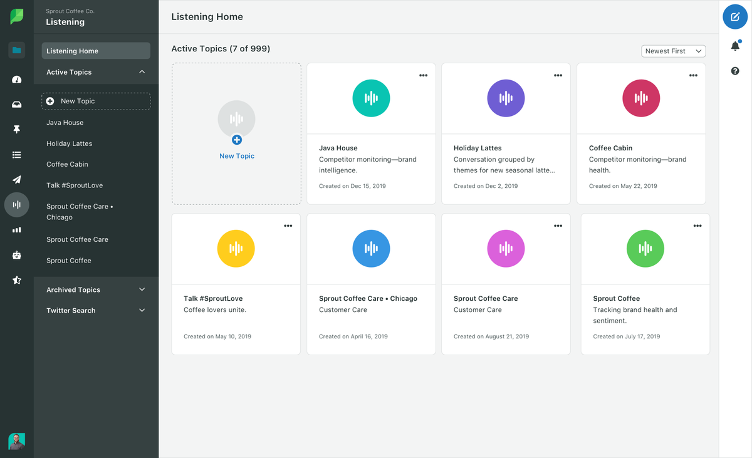Click the blue Compose pencil button
Screen dimensions: 752x458
coord(735,17)
